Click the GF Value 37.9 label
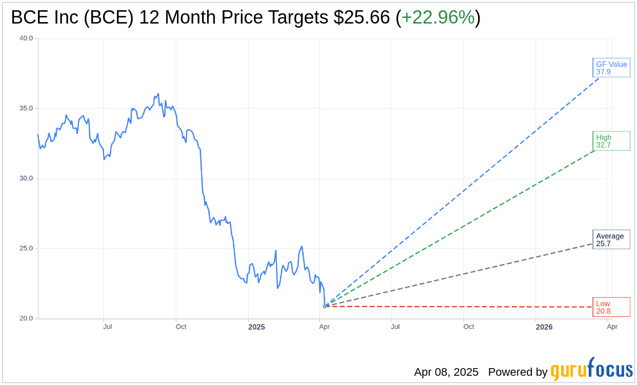Viewport: 637px width, 385px height. pos(611,68)
